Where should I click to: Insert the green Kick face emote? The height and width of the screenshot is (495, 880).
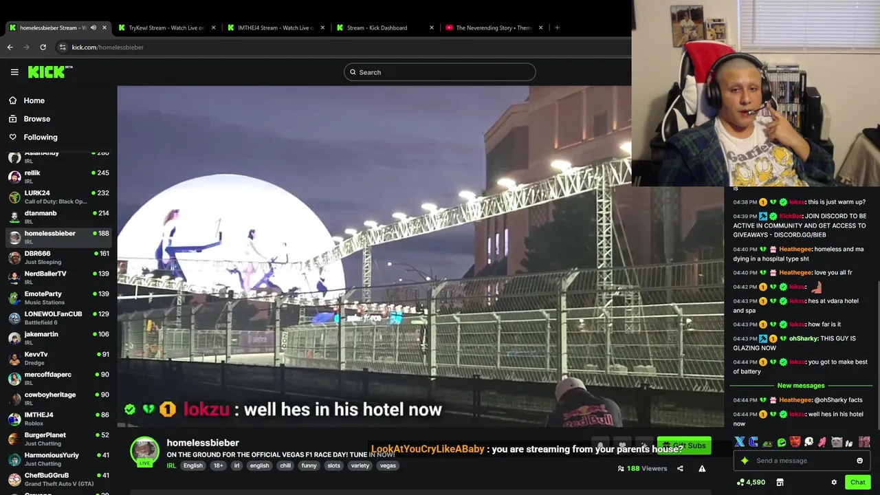(781, 442)
